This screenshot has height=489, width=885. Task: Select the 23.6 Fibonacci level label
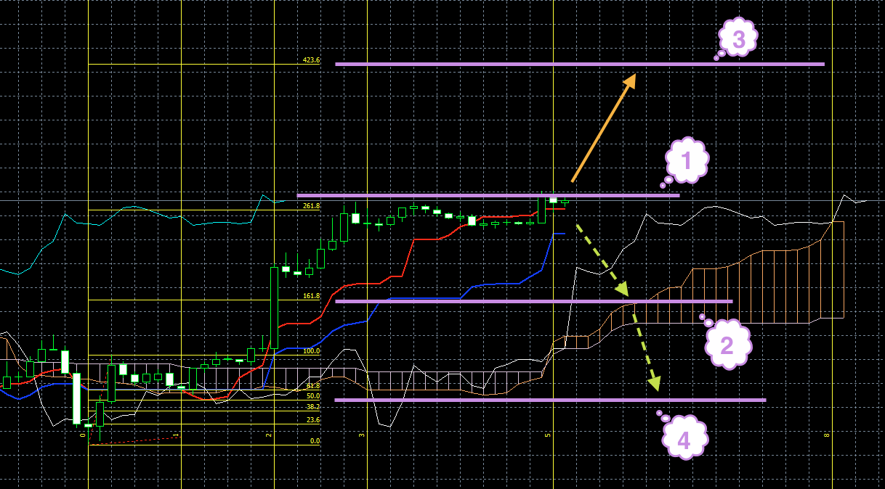(313, 420)
